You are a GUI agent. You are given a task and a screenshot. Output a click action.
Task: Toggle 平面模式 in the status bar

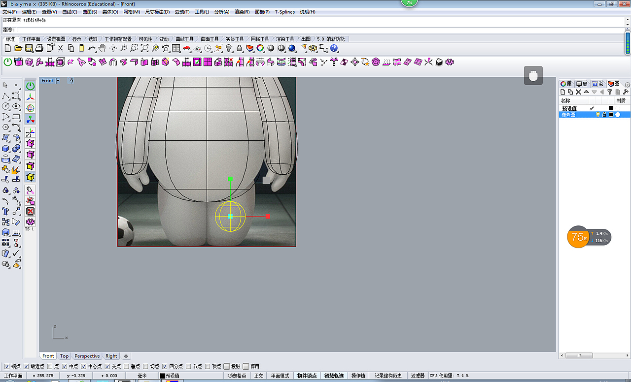[x=280, y=376]
